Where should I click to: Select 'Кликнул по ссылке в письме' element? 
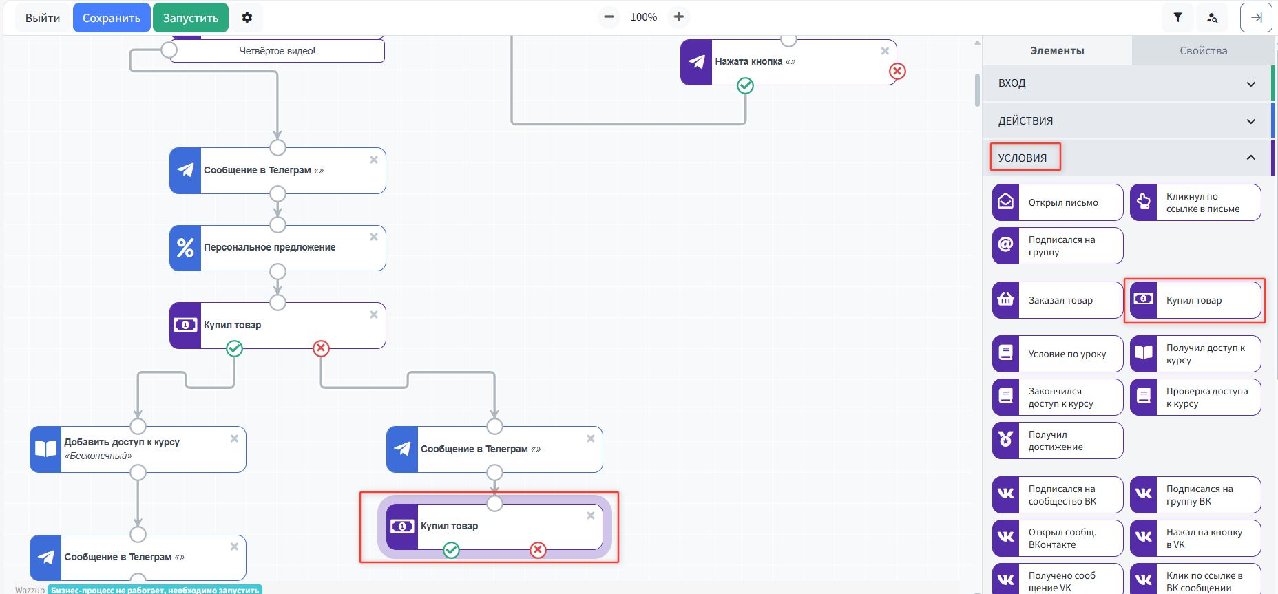pyautogui.click(x=1195, y=202)
